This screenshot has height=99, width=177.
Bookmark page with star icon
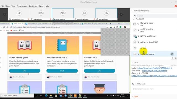pyautogui.click(x=107, y=27)
